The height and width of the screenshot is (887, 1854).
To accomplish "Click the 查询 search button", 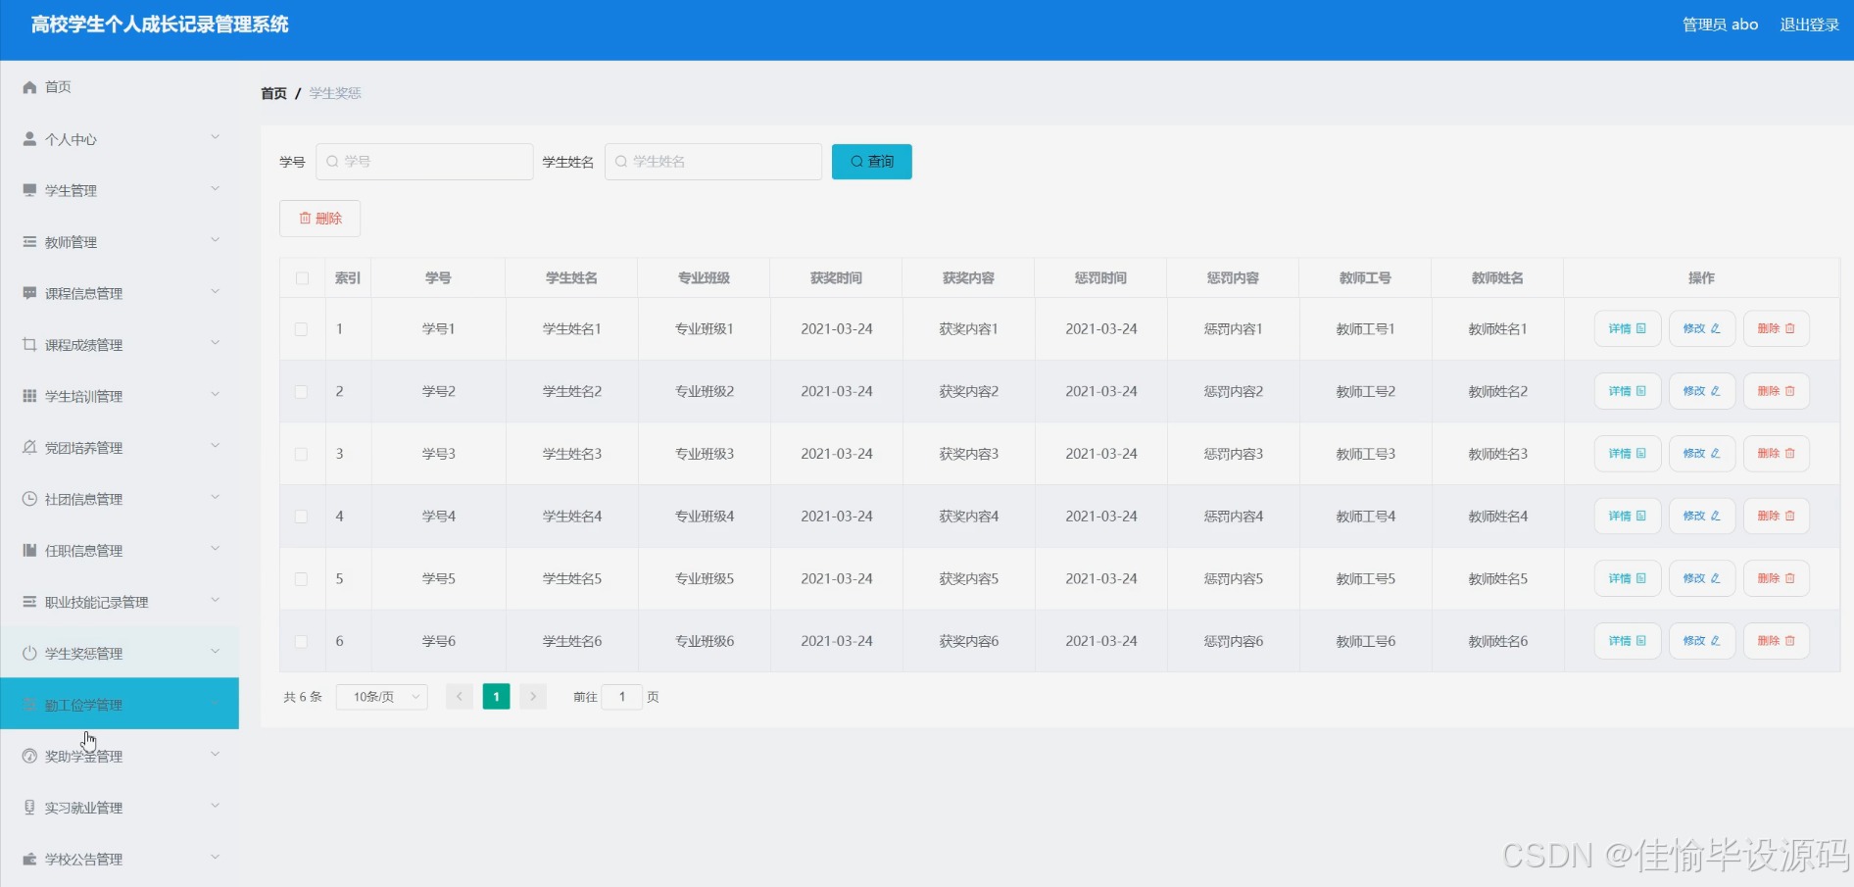I will click(872, 162).
